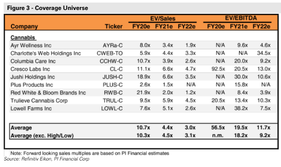
Task: Click the EV/EBITDA group header
Action: (x=241, y=18)
